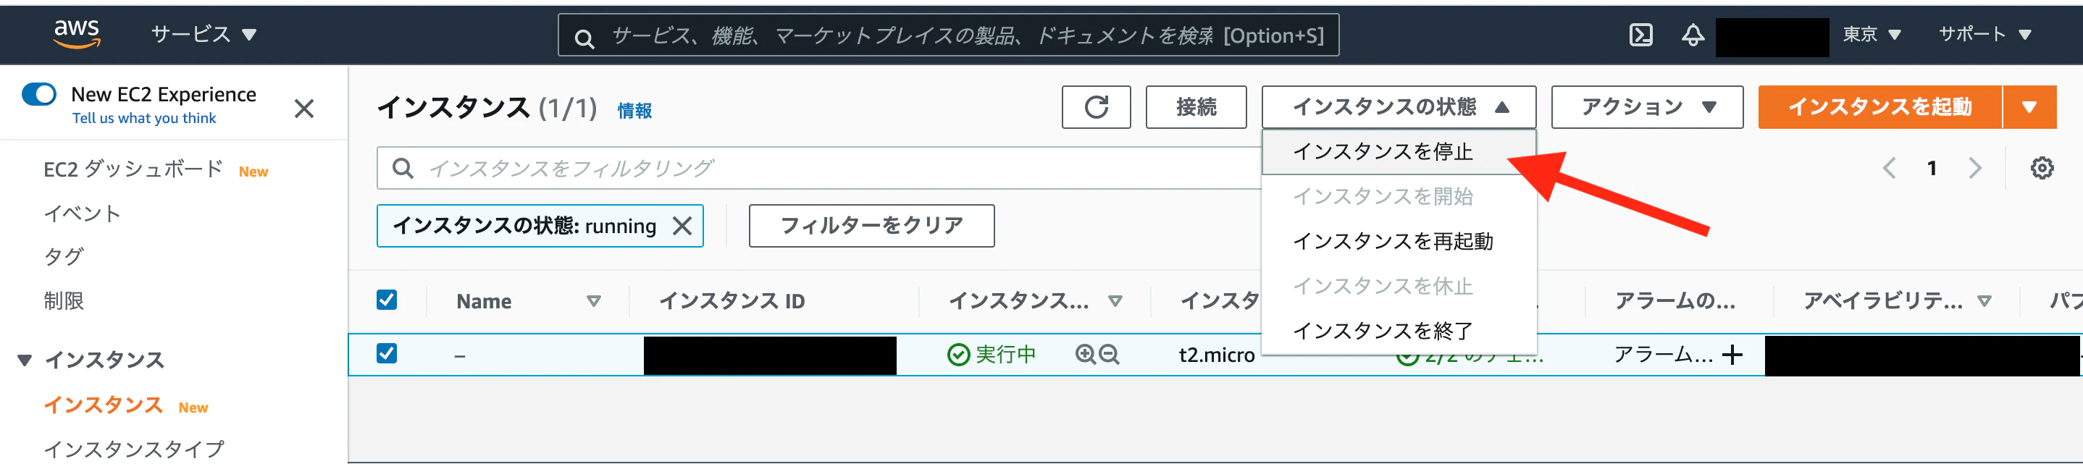The height and width of the screenshot is (464, 2083).
Task: Click the インスタンス ID column header
Action: [732, 300]
